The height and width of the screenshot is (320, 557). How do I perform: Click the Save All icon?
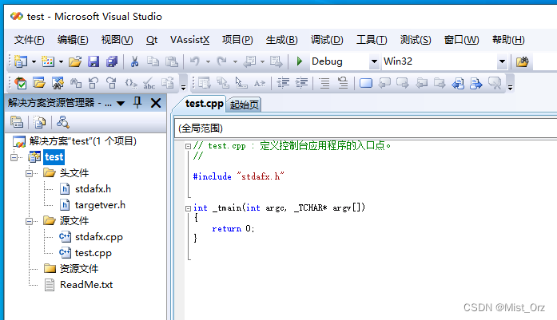coord(112,61)
